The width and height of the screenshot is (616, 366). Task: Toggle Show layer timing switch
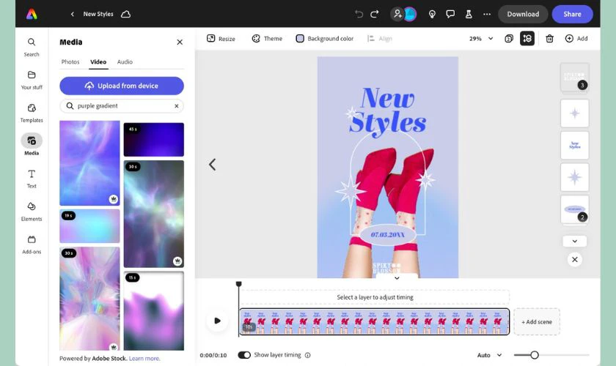[244, 355]
